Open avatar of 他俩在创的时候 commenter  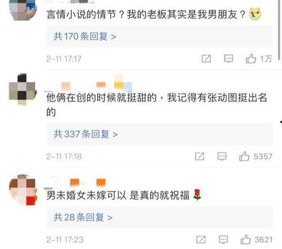(23, 89)
